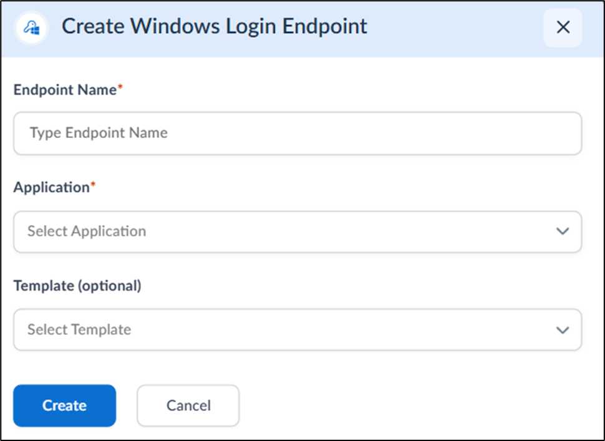This screenshot has width=605, height=441.
Task: Click the Template (optional) label
Action: pos(77,286)
